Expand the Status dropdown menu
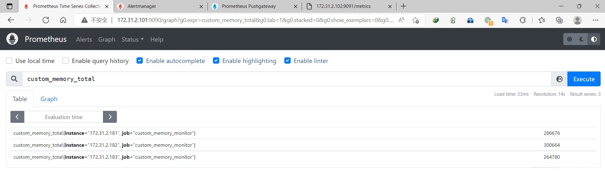 (132, 39)
